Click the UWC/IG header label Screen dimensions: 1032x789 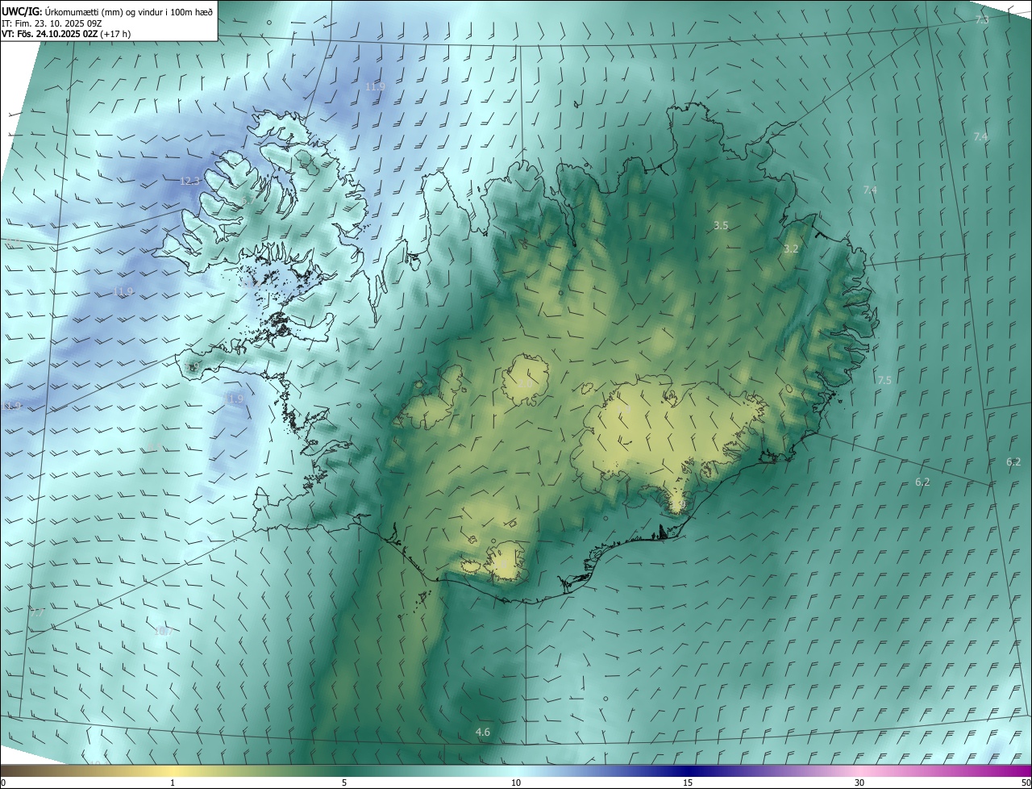pyautogui.click(x=22, y=11)
